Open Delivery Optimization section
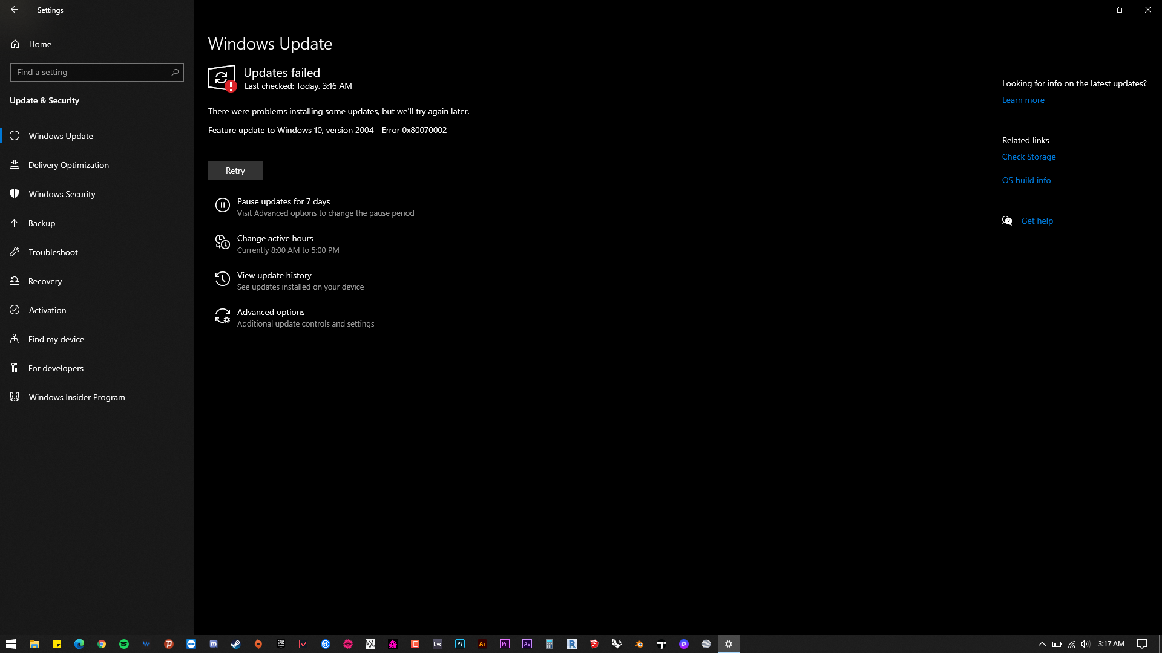 pos(68,165)
